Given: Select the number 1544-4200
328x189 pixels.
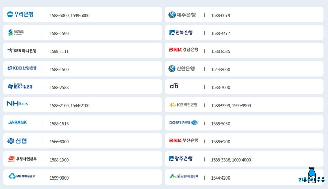Looking at the screenshot, I should tap(220, 178).
